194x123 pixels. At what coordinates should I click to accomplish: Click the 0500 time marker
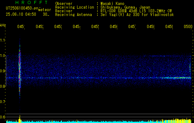point(188,26)
